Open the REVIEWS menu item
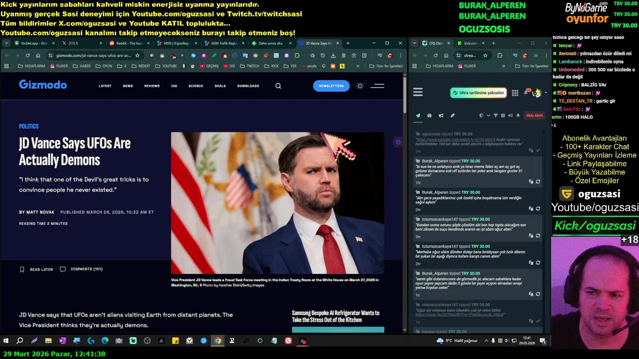 coord(152,86)
